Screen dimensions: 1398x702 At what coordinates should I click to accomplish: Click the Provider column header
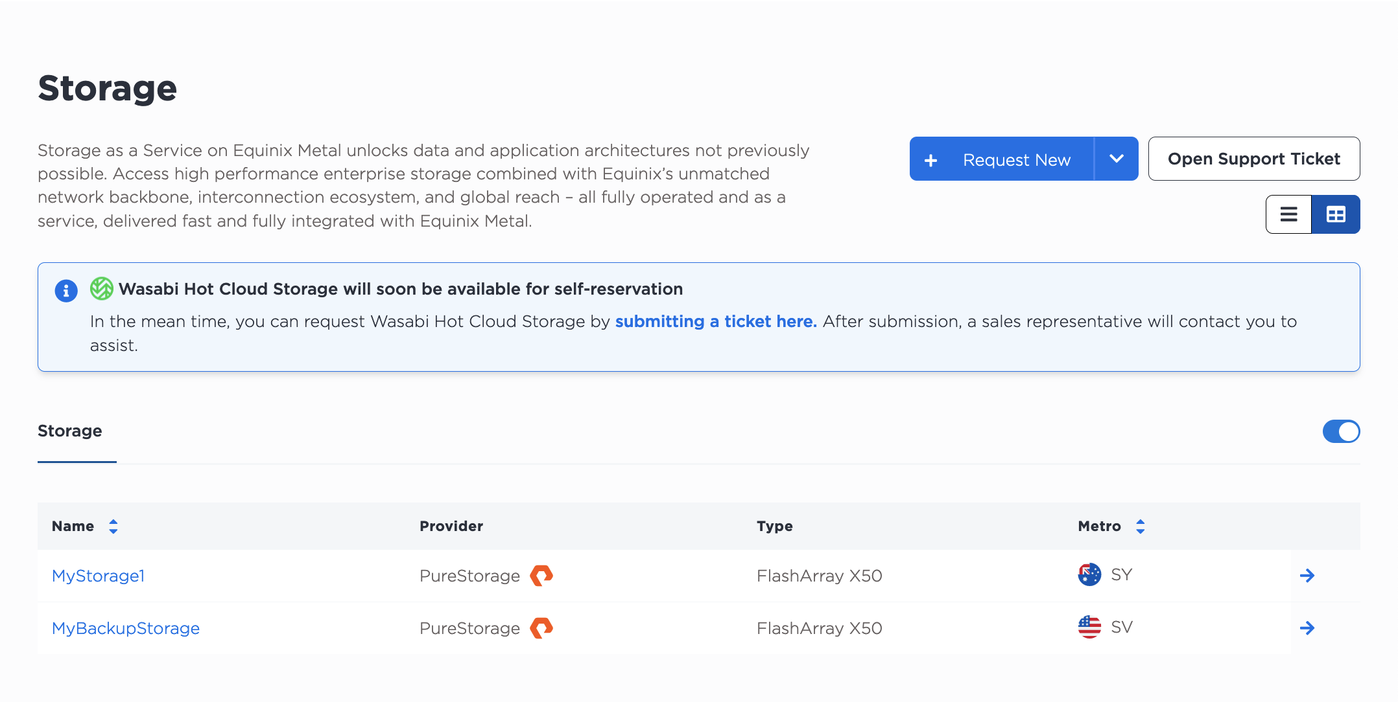[451, 526]
